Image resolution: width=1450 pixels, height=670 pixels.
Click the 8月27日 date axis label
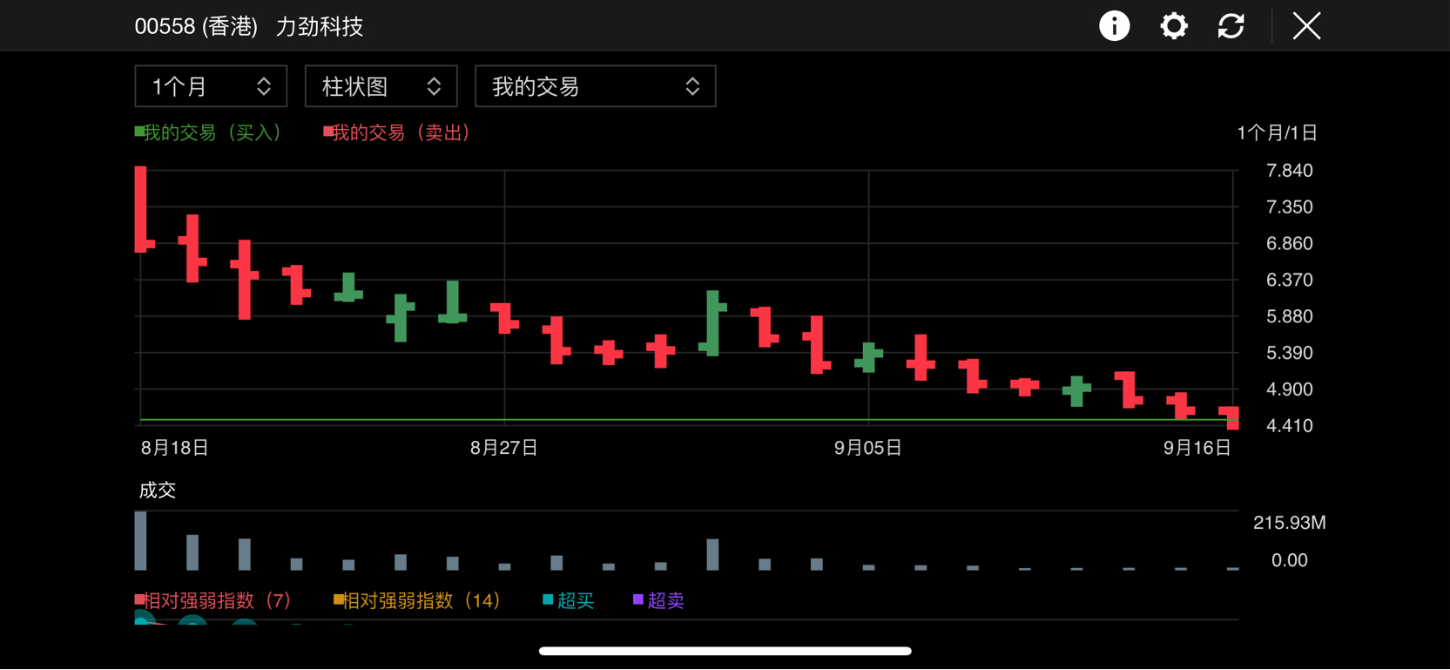pyautogui.click(x=504, y=448)
